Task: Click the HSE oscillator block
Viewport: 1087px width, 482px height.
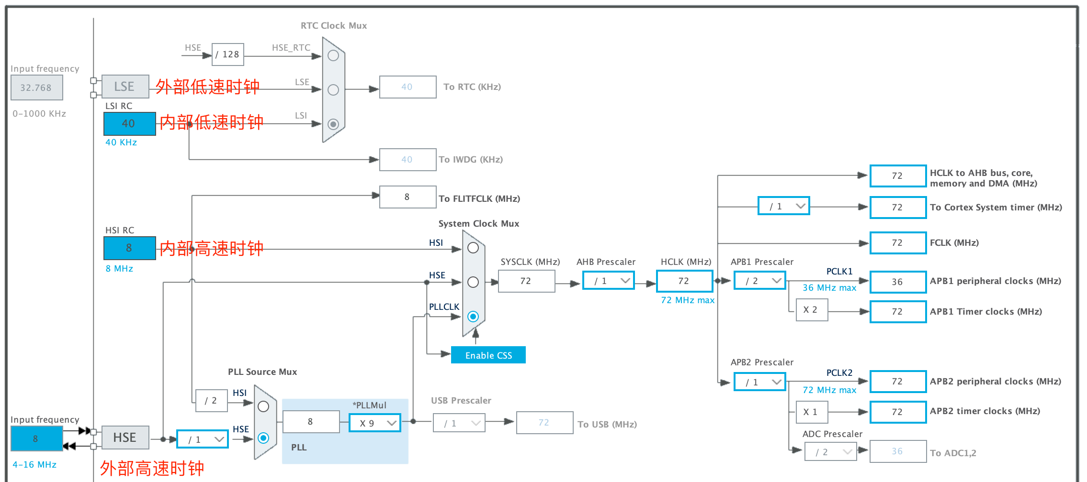Action: coord(125,438)
